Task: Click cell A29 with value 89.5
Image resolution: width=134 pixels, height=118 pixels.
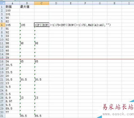Action: point(13,108)
